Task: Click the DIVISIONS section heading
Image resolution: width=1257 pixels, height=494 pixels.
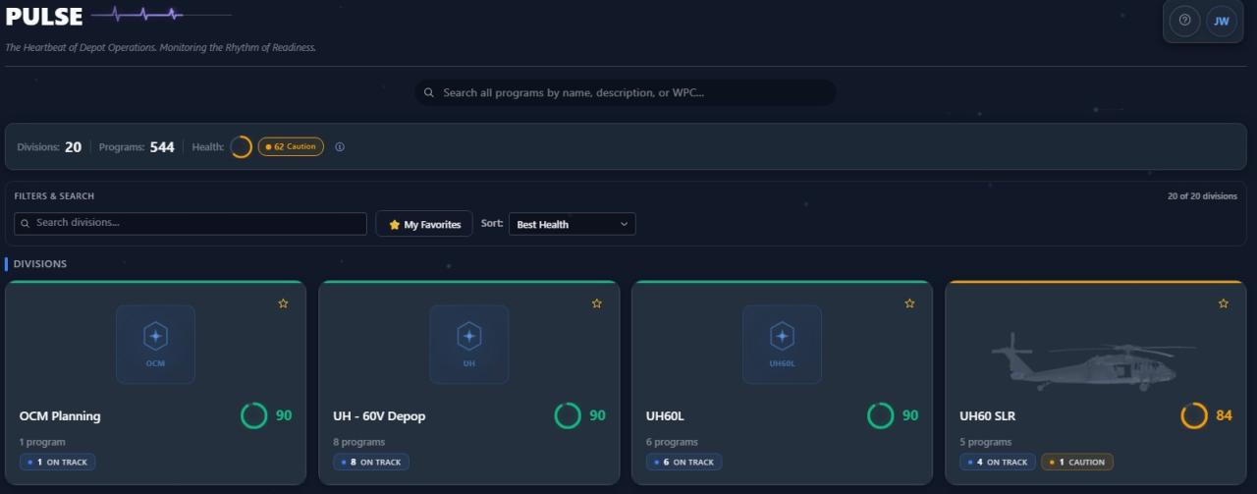Action: point(40,264)
